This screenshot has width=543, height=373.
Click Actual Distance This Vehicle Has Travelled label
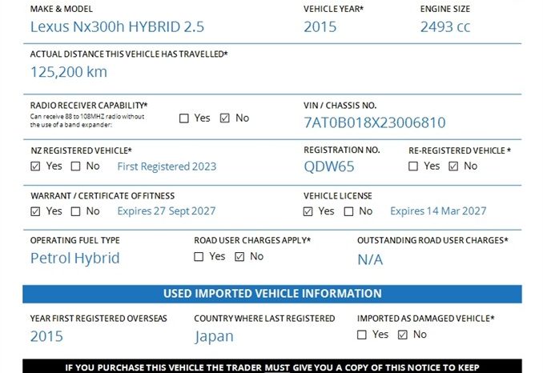pos(129,54)
